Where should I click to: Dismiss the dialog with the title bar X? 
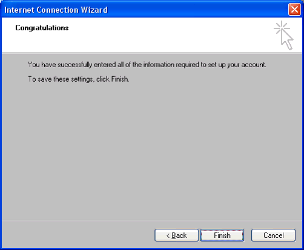coord(294,10)
